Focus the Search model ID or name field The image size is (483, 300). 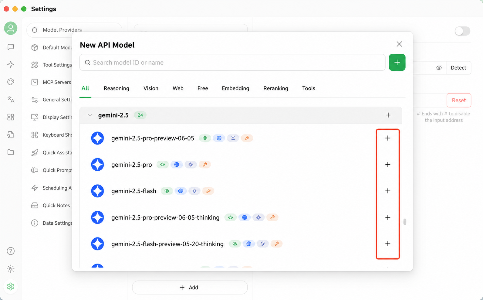coord(232,62)
